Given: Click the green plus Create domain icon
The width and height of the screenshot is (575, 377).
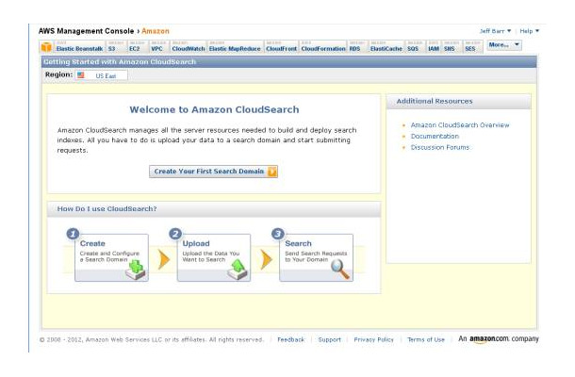Looking at the screenshot, I should coord(136,270).
